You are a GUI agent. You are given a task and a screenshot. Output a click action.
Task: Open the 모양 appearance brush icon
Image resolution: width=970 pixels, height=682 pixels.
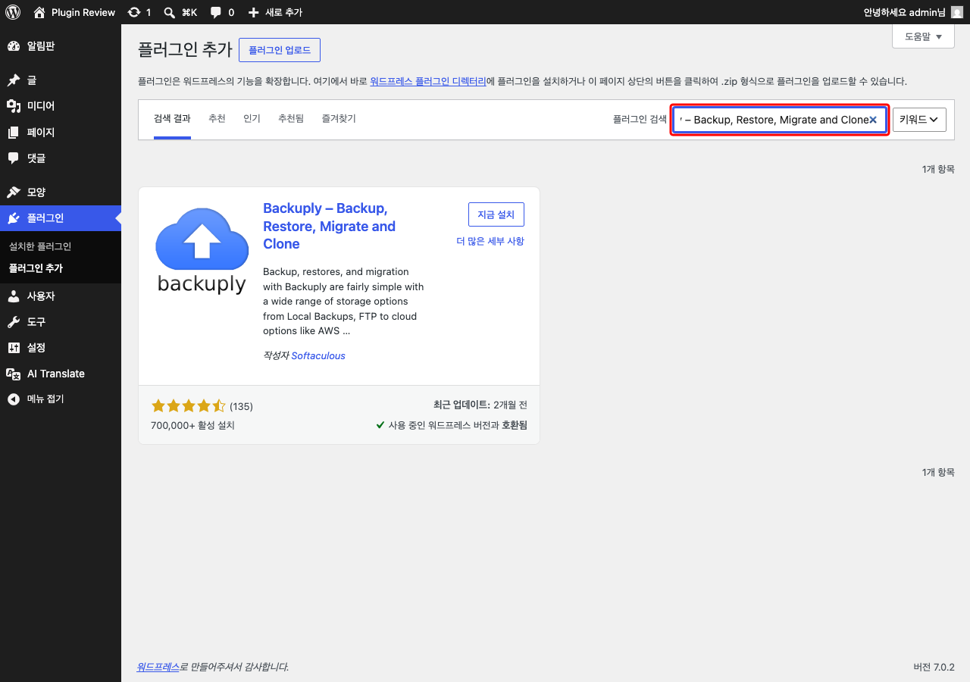coord(14,192)
